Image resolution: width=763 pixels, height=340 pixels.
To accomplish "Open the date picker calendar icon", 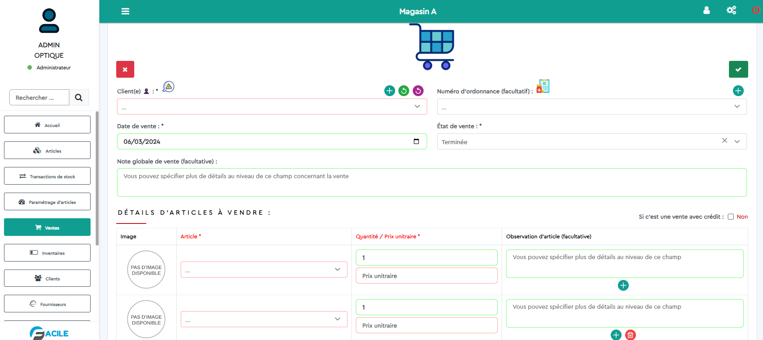I will point(416,141).
